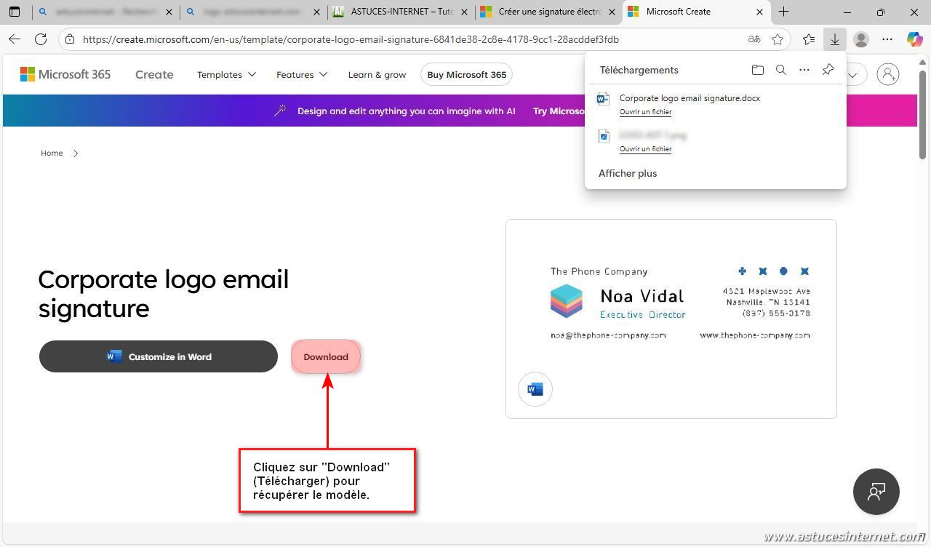Click the Word badge icon under template preview

point(535,389)
